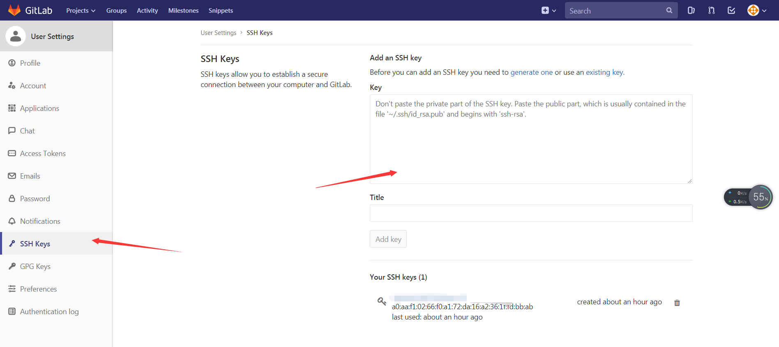Click the search magnifier icon

click(669, 11)
